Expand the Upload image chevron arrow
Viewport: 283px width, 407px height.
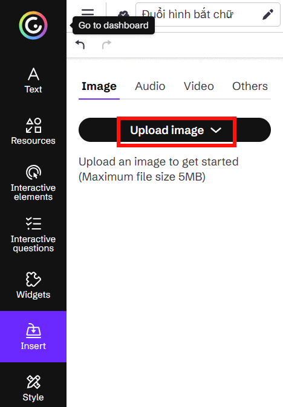point(216,130)
